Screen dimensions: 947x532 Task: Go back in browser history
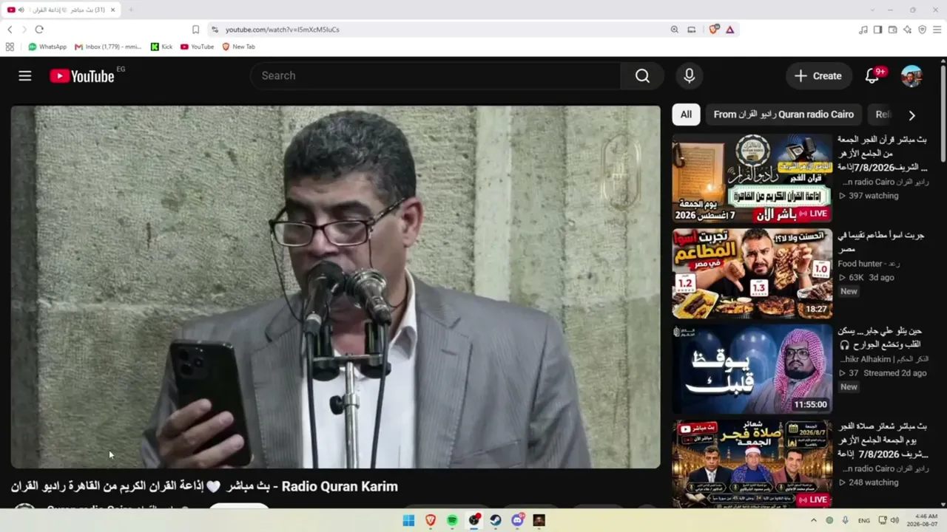click(10, 30)
